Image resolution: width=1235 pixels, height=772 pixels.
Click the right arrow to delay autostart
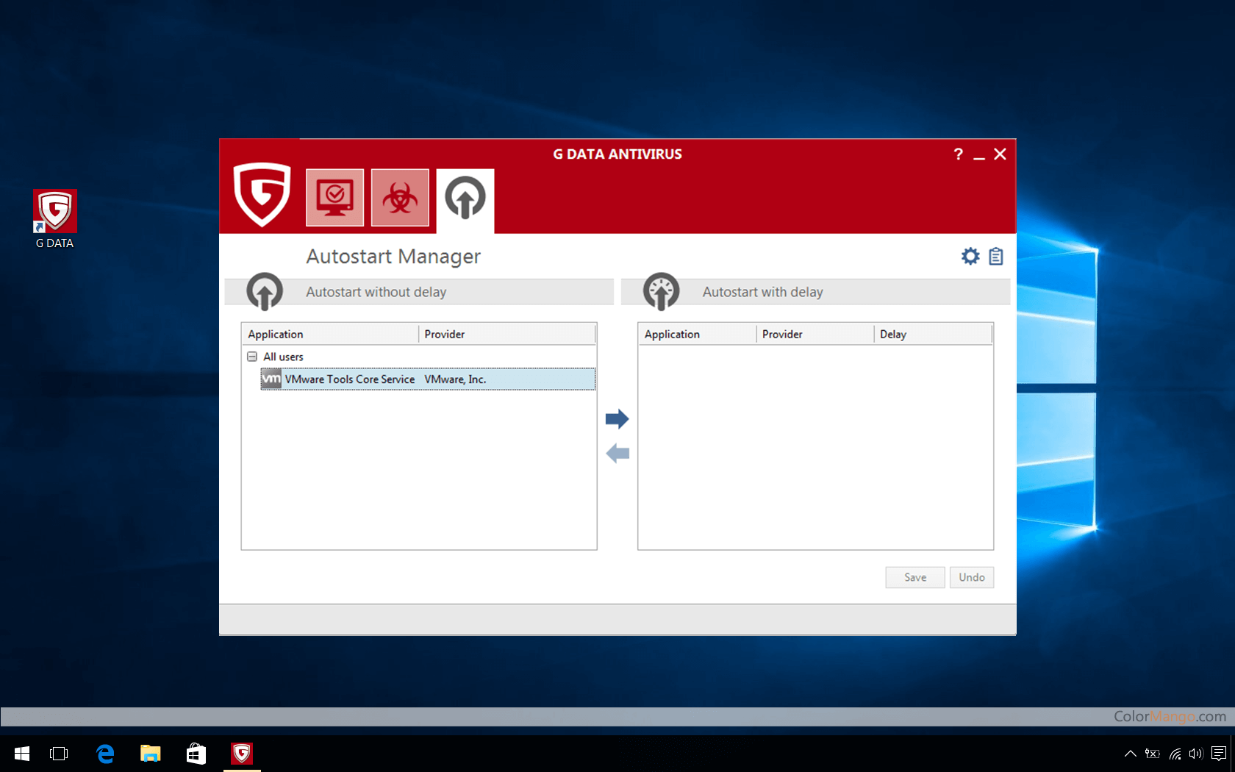617,418
